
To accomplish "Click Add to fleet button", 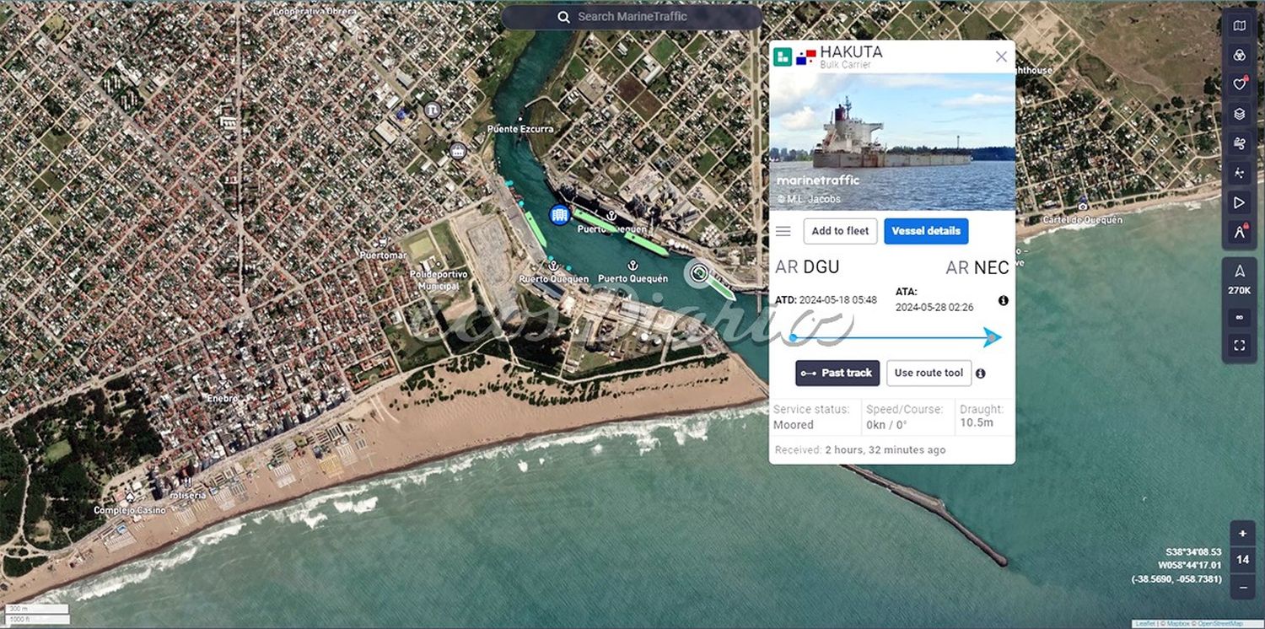I will [840, 231].
